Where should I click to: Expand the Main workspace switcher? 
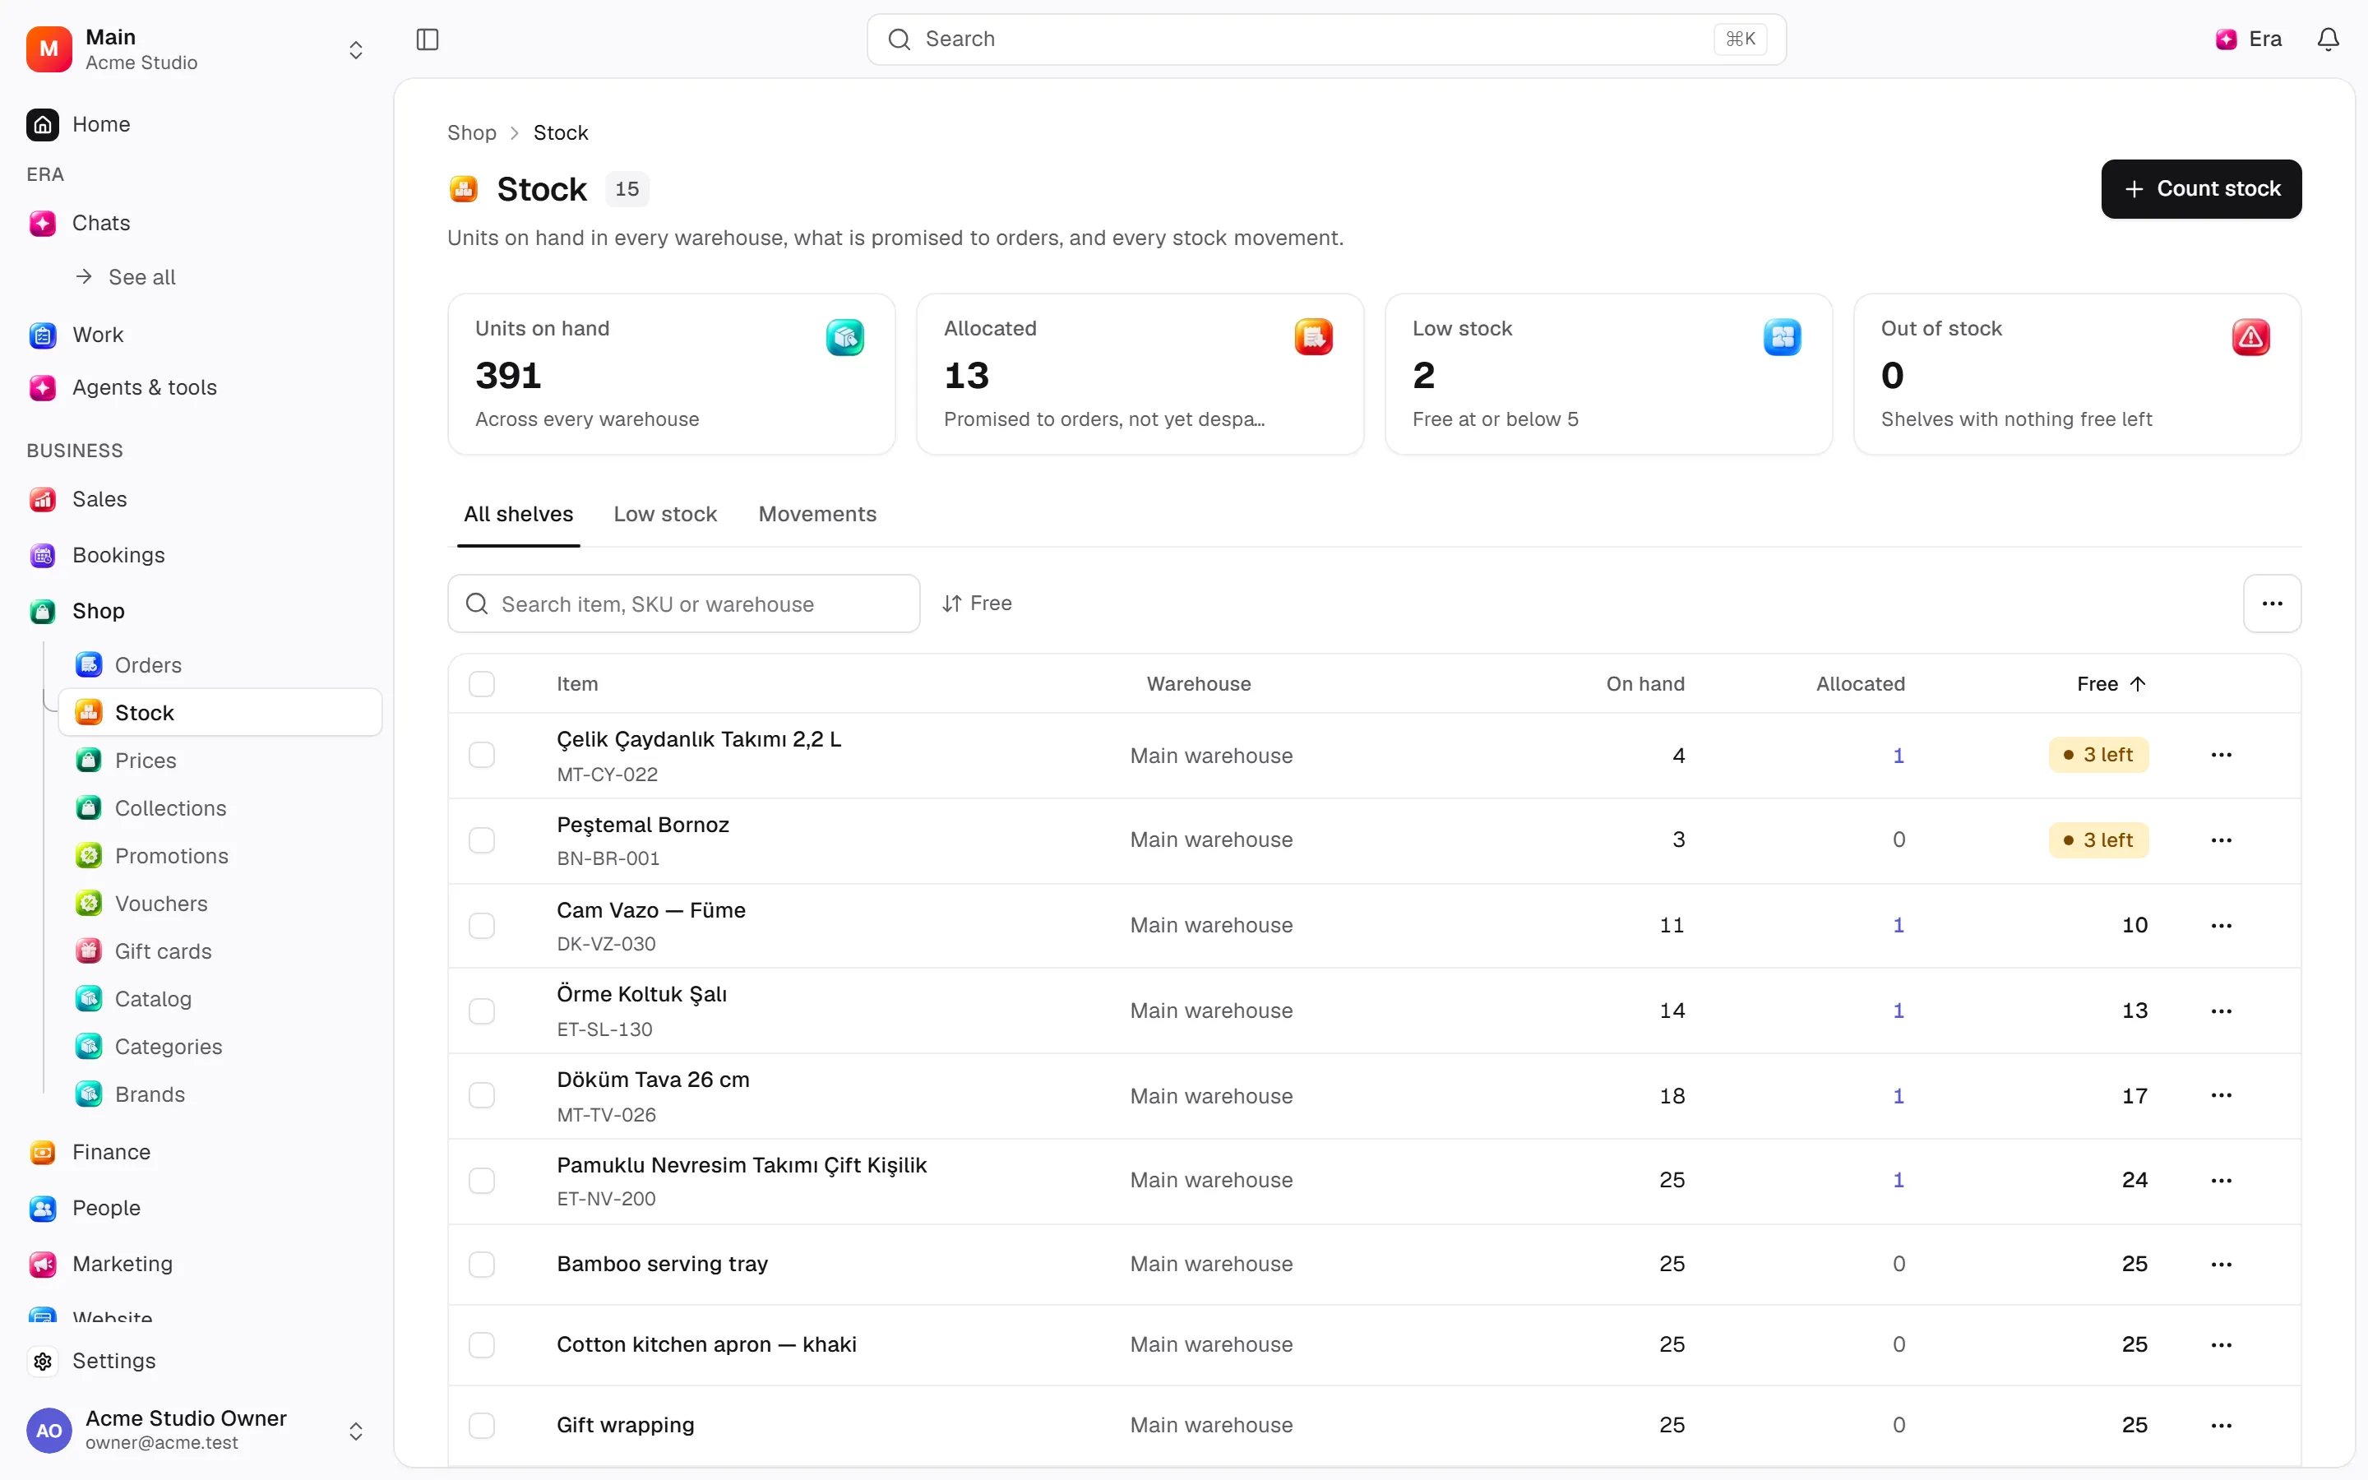point(356,49)
